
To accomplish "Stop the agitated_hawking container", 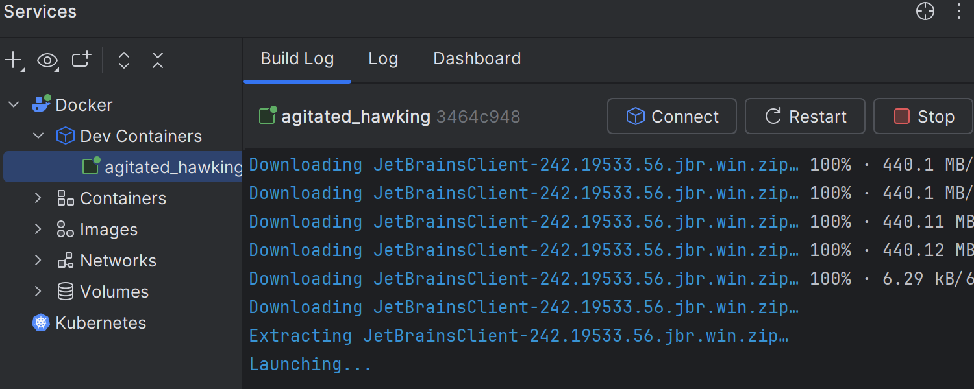I will [923, 116].
